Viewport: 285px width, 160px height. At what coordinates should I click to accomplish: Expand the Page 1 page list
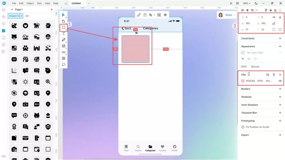coord(12,9)
